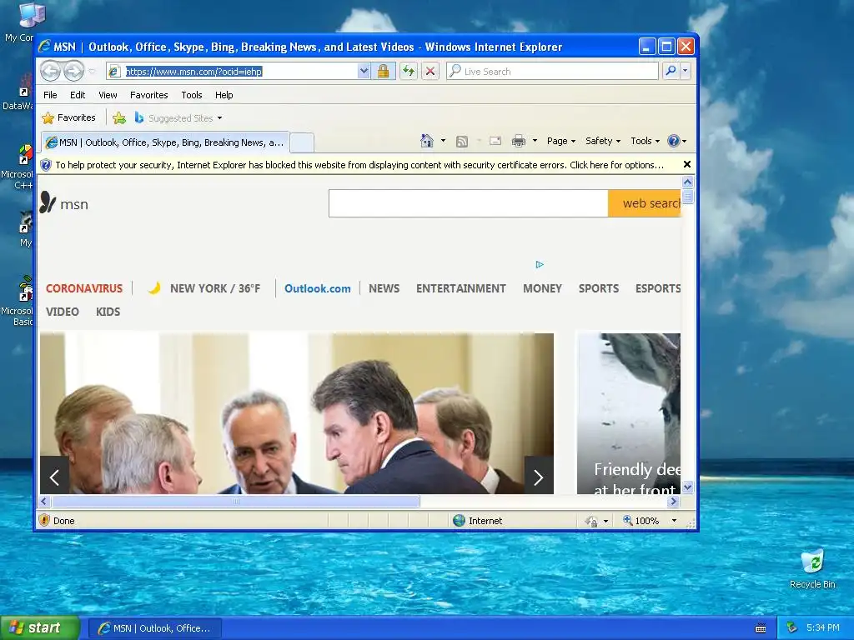The image size is (854, 640).
Task: Open the Tools menu in menu bar
Action: coord(192,95)
